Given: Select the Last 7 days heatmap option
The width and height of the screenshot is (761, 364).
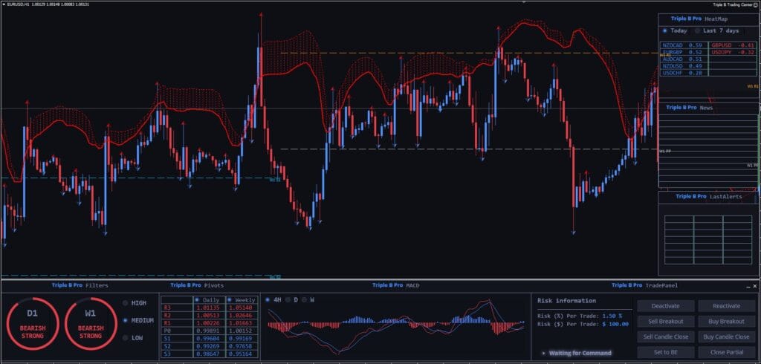Looking at the screenshot, I should pos(697,30).
